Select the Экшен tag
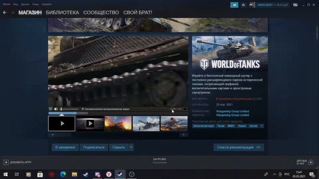The width and height of the screenshot is (319, 179). pos(242,126)
